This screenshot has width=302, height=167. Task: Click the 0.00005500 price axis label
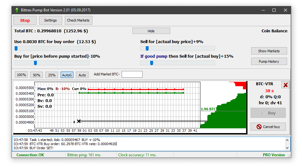(25, 88)
